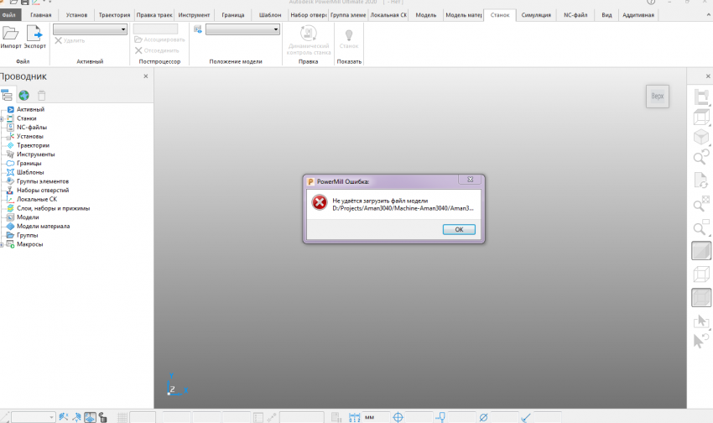The width and height of the screenshot is (713, 423).
Task: Open the Траектория ribbon tab
Action: [114, 15]
